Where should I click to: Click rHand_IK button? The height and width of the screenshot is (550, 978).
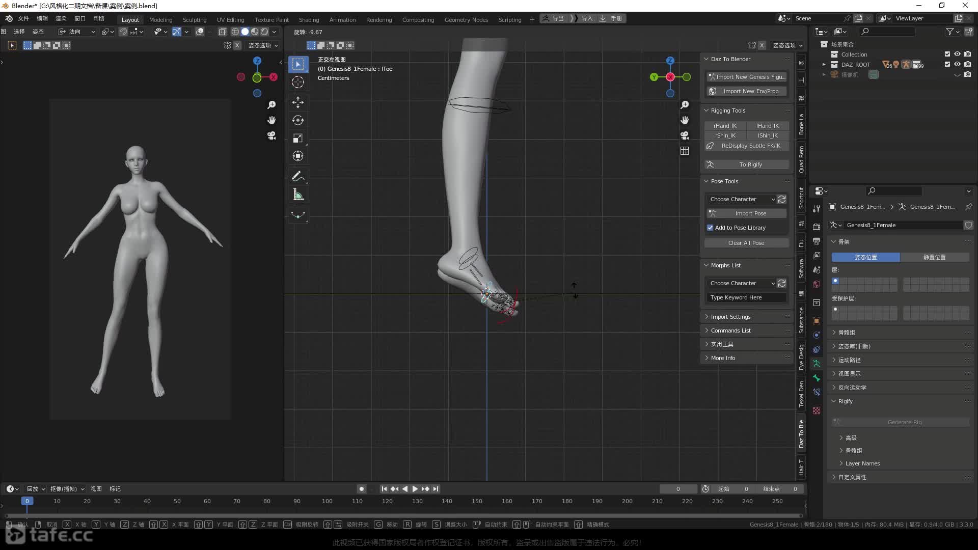725,126
